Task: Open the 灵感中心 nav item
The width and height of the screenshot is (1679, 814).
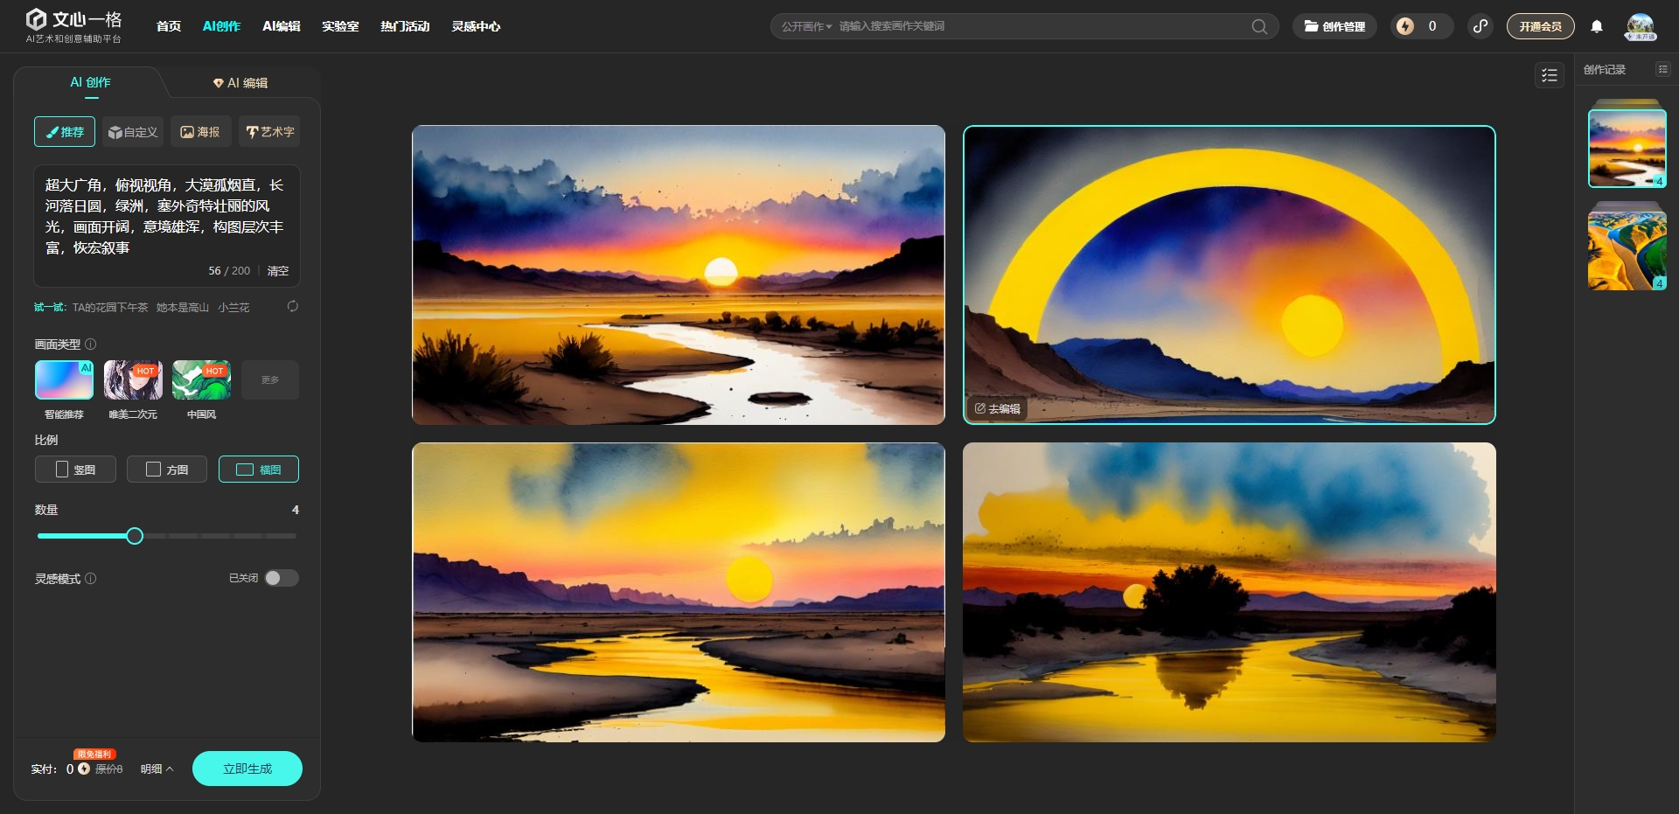Action: point(476,26)
